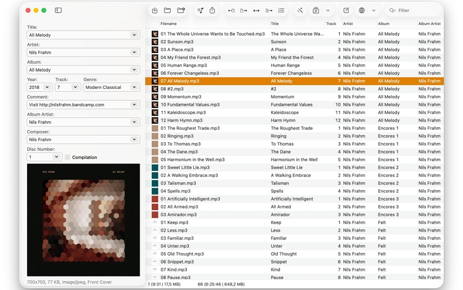The height and width of the screenshot is (290, 463).
Task: Sort by the Track column header
Action: click(x=331, y=24)
